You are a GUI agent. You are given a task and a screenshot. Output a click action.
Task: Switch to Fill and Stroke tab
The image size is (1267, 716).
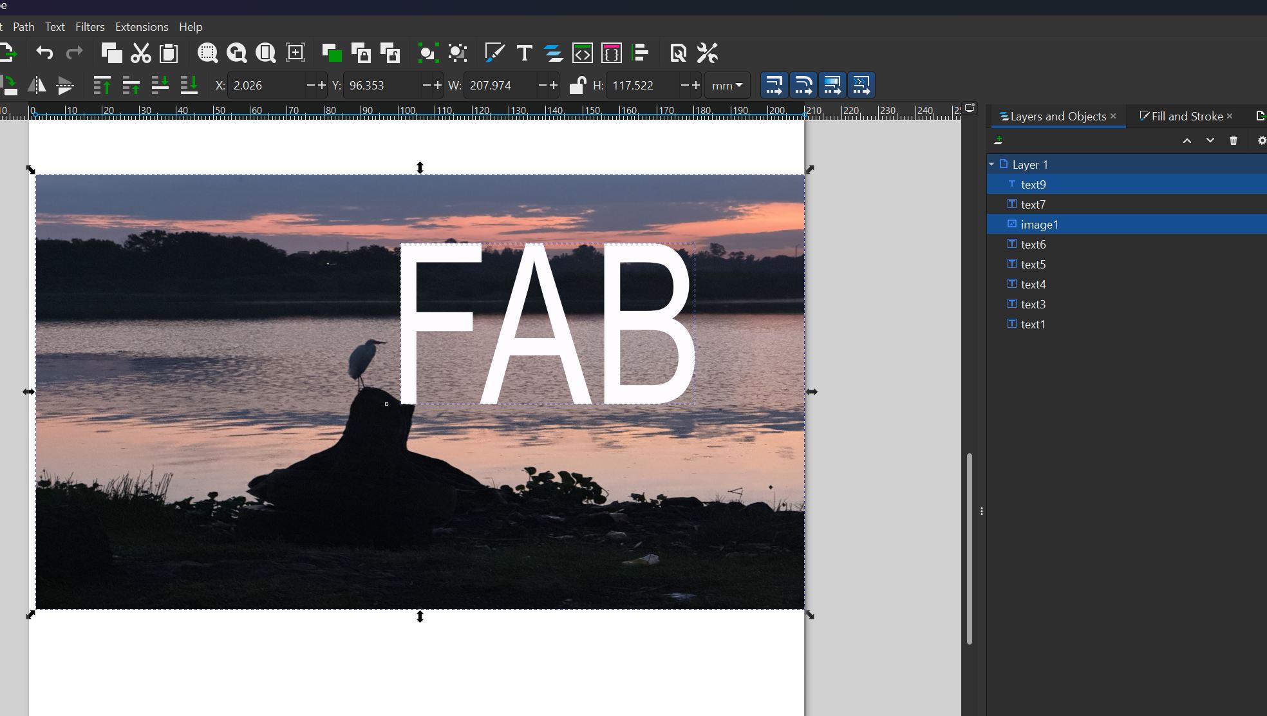[x=1186, y=117]
